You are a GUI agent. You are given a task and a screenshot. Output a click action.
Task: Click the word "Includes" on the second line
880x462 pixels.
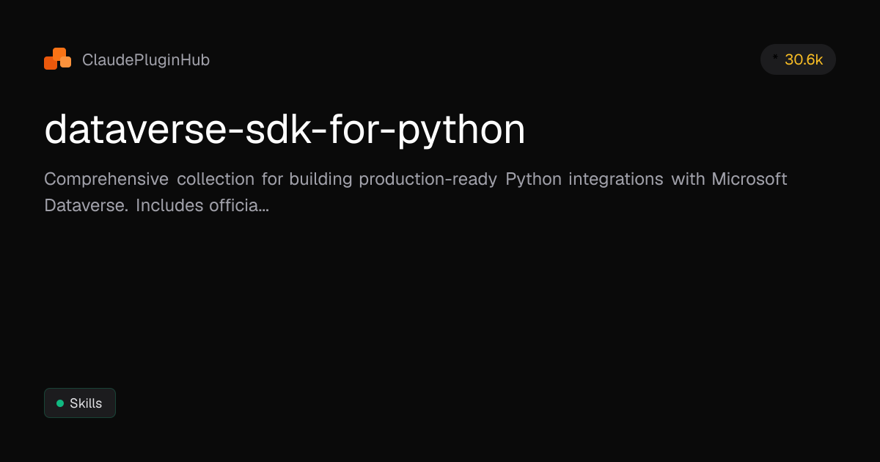point(169,205)
